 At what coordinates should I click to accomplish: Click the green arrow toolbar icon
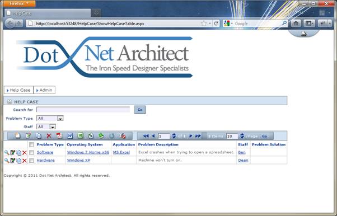click(x=101, y=136)
